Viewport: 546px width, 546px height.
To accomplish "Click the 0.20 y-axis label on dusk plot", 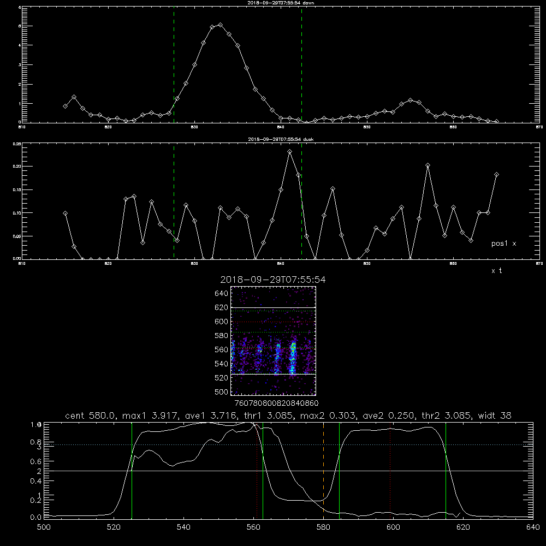I will coord(17,167).
